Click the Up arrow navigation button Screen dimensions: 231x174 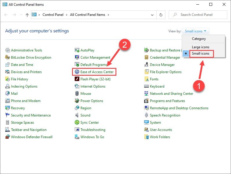[27, 15]
